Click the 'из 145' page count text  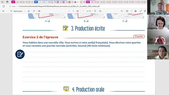pos(89,11)
